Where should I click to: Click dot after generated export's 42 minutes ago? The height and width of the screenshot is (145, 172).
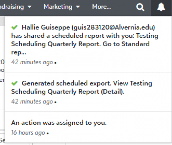(55, 102)
